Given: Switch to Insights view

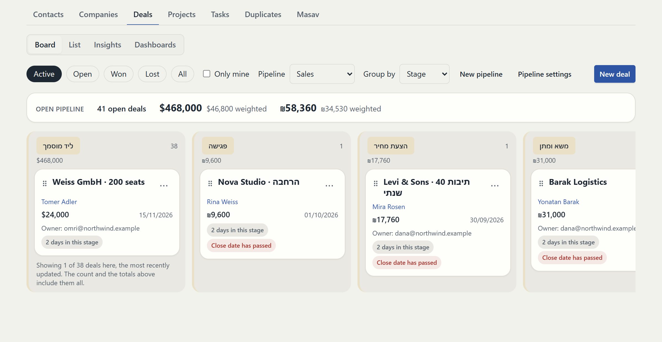Looking at the screenshot, I should 108,45.
